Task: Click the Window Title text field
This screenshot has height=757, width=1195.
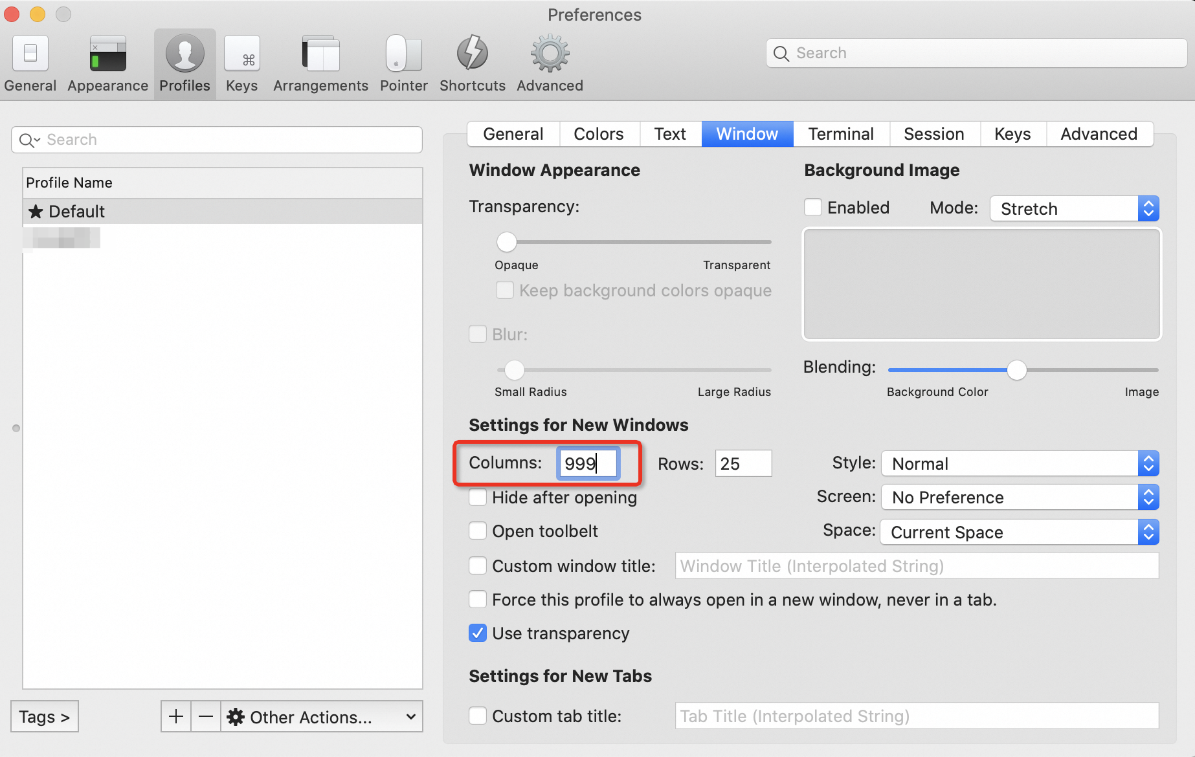Action: (x=917, y=565)
